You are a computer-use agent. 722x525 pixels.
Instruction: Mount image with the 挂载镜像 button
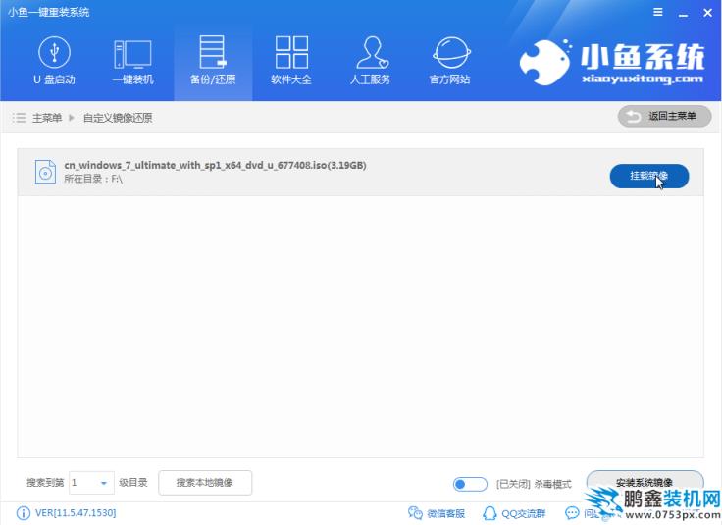pos(649,176)
